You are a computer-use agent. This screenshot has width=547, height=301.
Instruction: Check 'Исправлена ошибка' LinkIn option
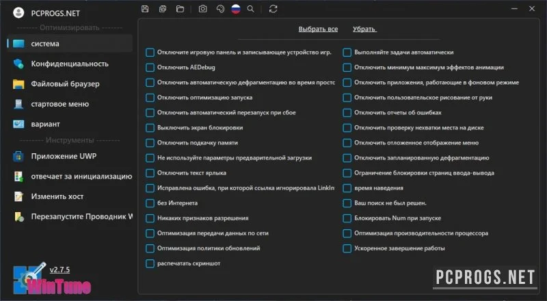pos(150,188)
